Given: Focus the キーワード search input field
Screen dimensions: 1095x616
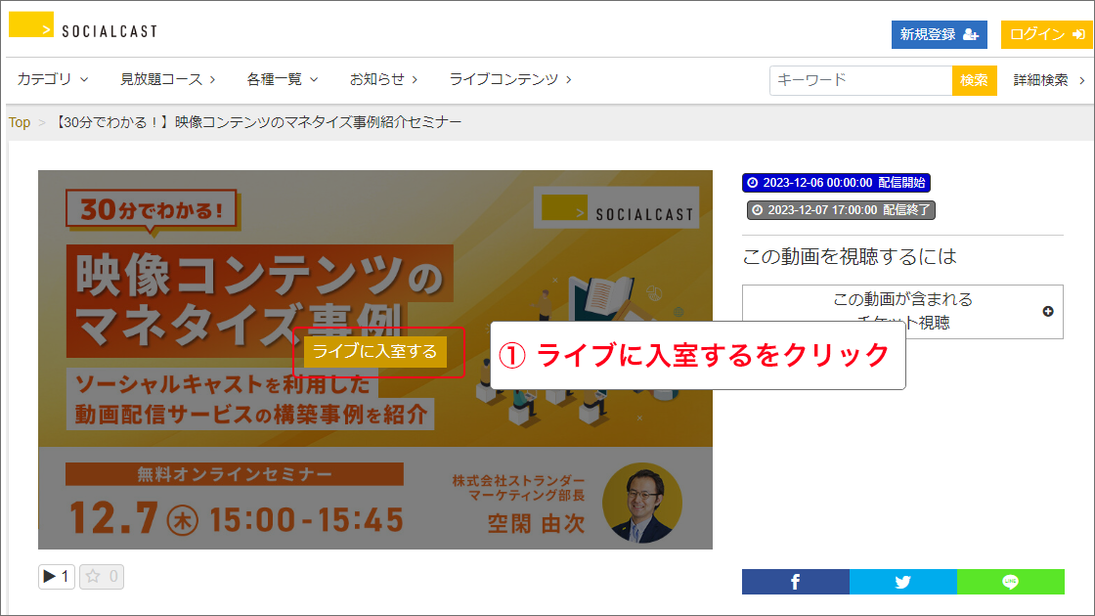Looking at the screenshot, I should (860, 80).
